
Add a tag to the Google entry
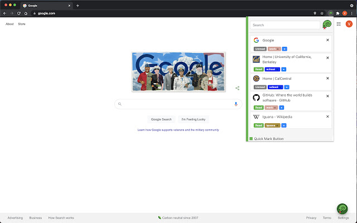click(x=284, y=49)
